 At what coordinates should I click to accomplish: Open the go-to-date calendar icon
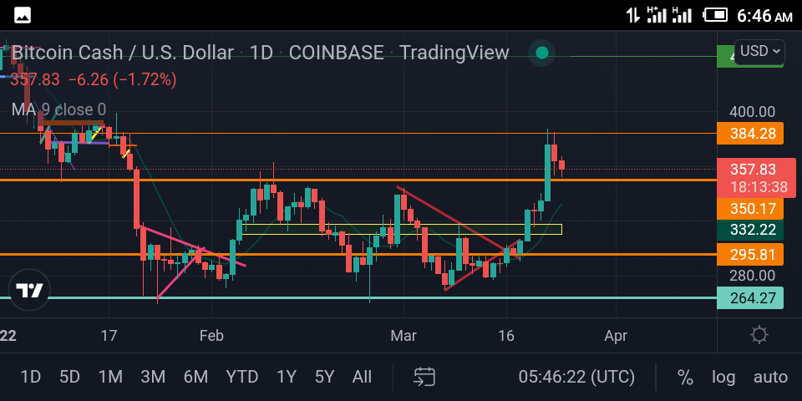pyautogui.click(x=424, y=377)
